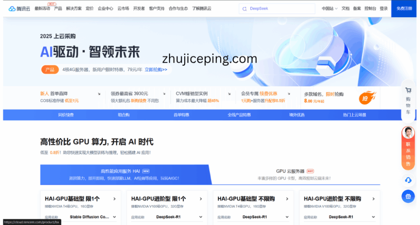Select the 热门上云场景 tab
420x225 pixels.
pyautogui.click(x=354, y=115)
